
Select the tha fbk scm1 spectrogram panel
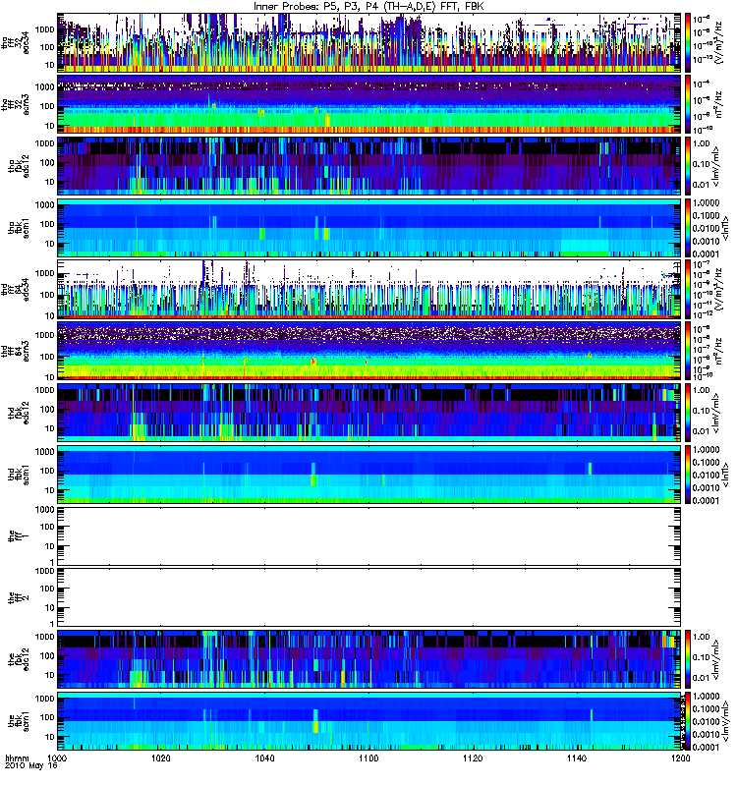[371, 229]
